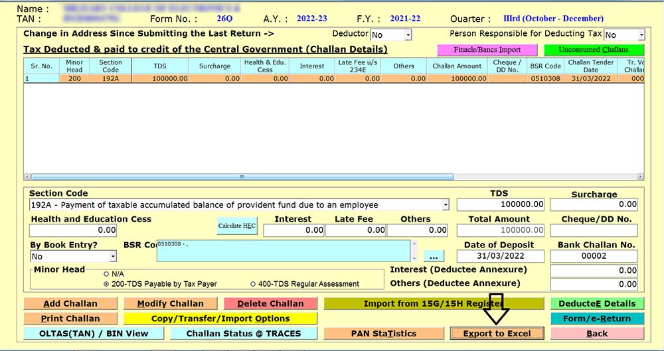Open the Deductor address change dropdown
The height and width of the screenshot is (351, 664).
(408, 35)
